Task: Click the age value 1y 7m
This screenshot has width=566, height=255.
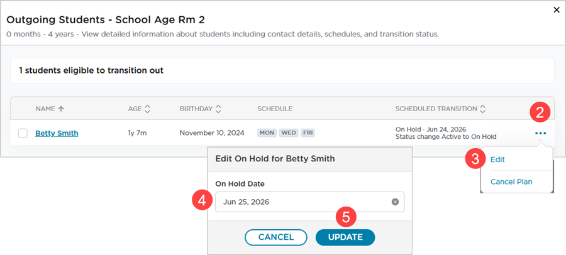Action: click(137, 133)
